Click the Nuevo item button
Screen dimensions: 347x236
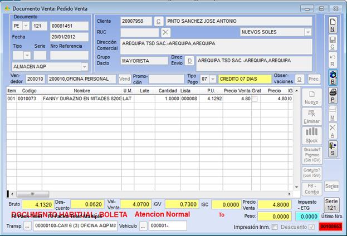point(311,97)
